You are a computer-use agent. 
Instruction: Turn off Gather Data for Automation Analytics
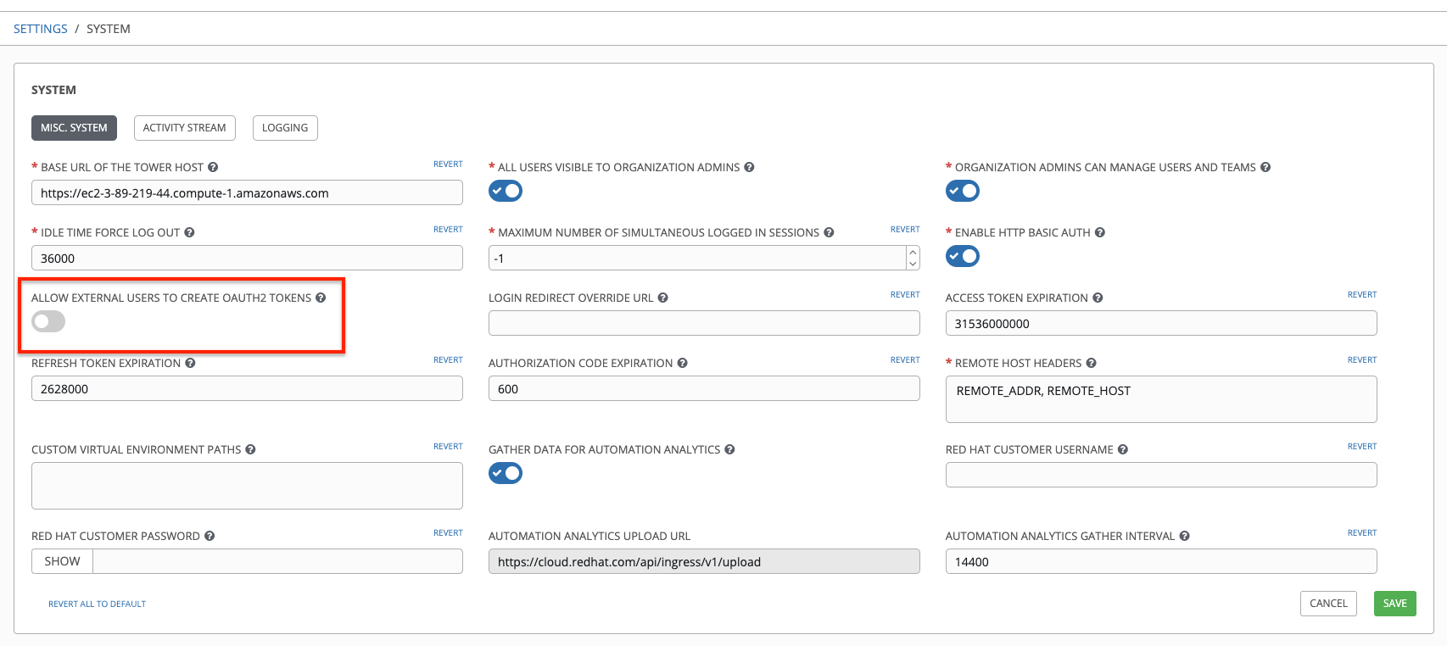click(506, 473)
